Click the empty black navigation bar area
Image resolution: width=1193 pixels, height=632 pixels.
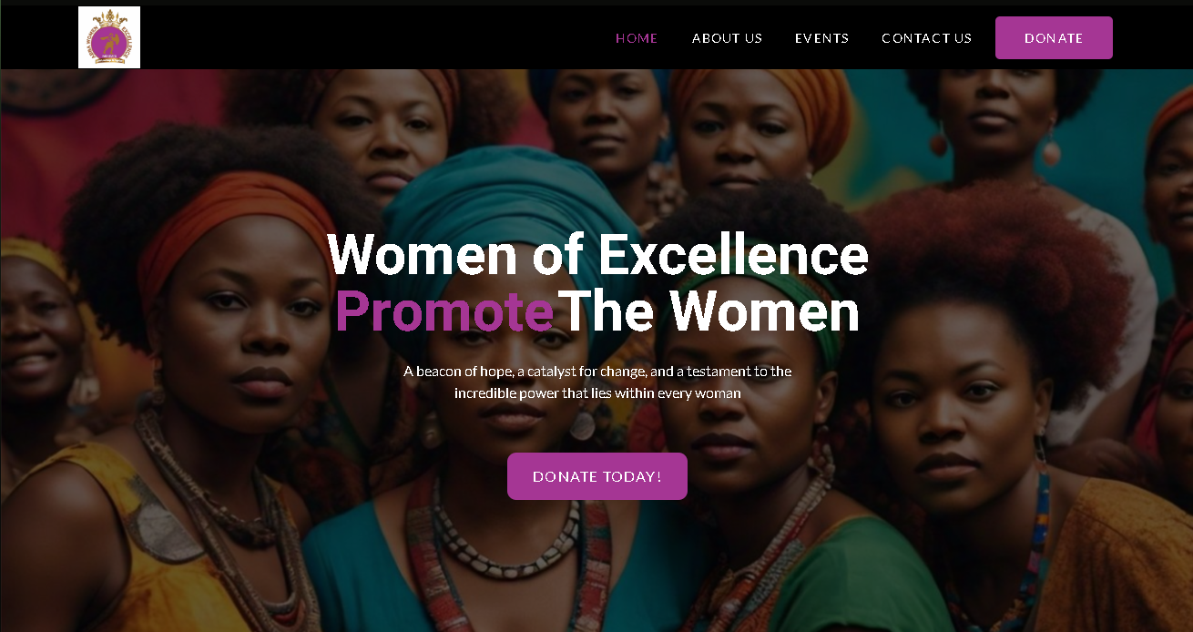point(364,37)
